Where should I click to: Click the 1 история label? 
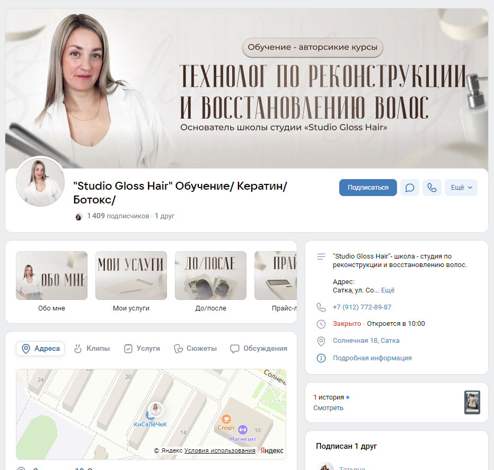328,397
